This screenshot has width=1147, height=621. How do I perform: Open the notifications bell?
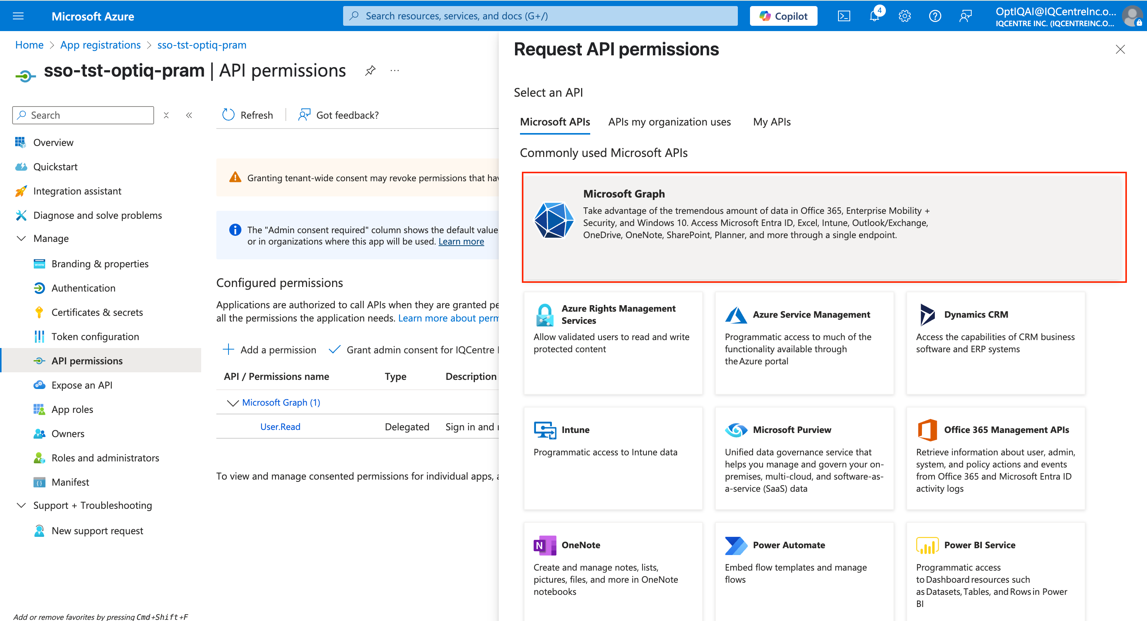click(874, 16)
